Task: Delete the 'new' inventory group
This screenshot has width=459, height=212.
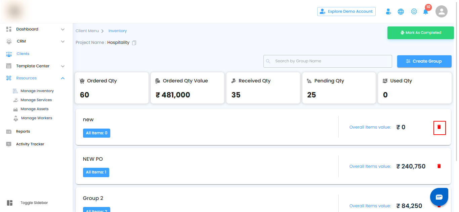Action: click(439, 127)
